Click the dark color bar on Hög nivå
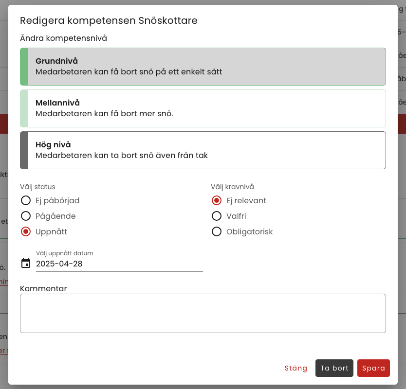Screen dimensions: 406x389 tap(24, 150)
